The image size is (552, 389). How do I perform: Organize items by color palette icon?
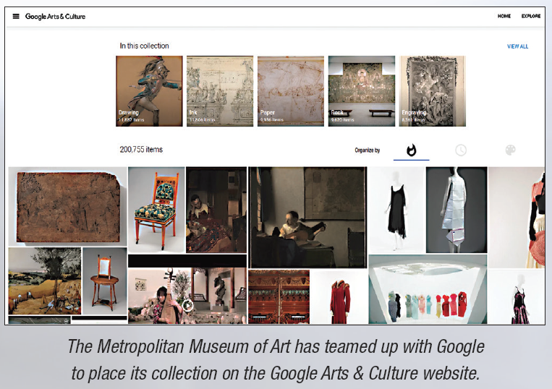click(511, 150)
